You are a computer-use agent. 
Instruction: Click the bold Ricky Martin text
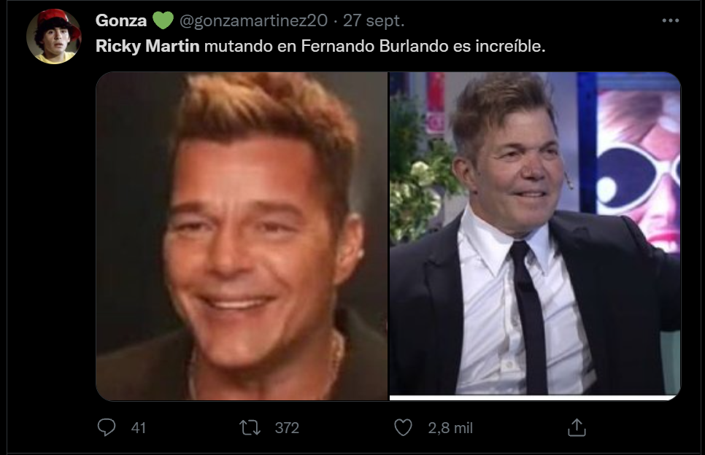(x=147, y=46)
